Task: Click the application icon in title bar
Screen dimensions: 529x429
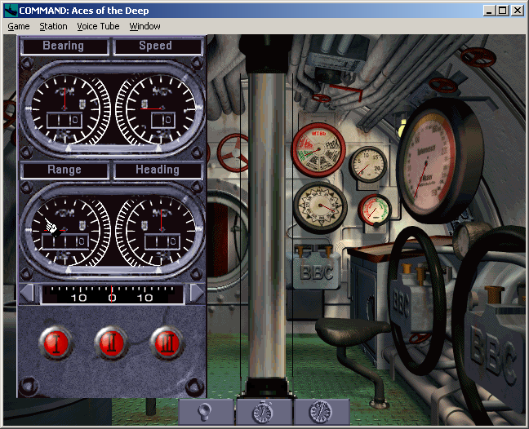Action: 11,11
